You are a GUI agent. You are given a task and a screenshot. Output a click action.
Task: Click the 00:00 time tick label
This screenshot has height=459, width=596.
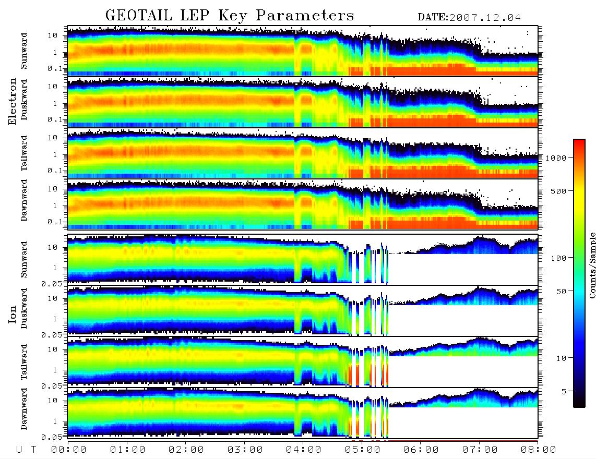pyautogui.click(x=69, y=450)
